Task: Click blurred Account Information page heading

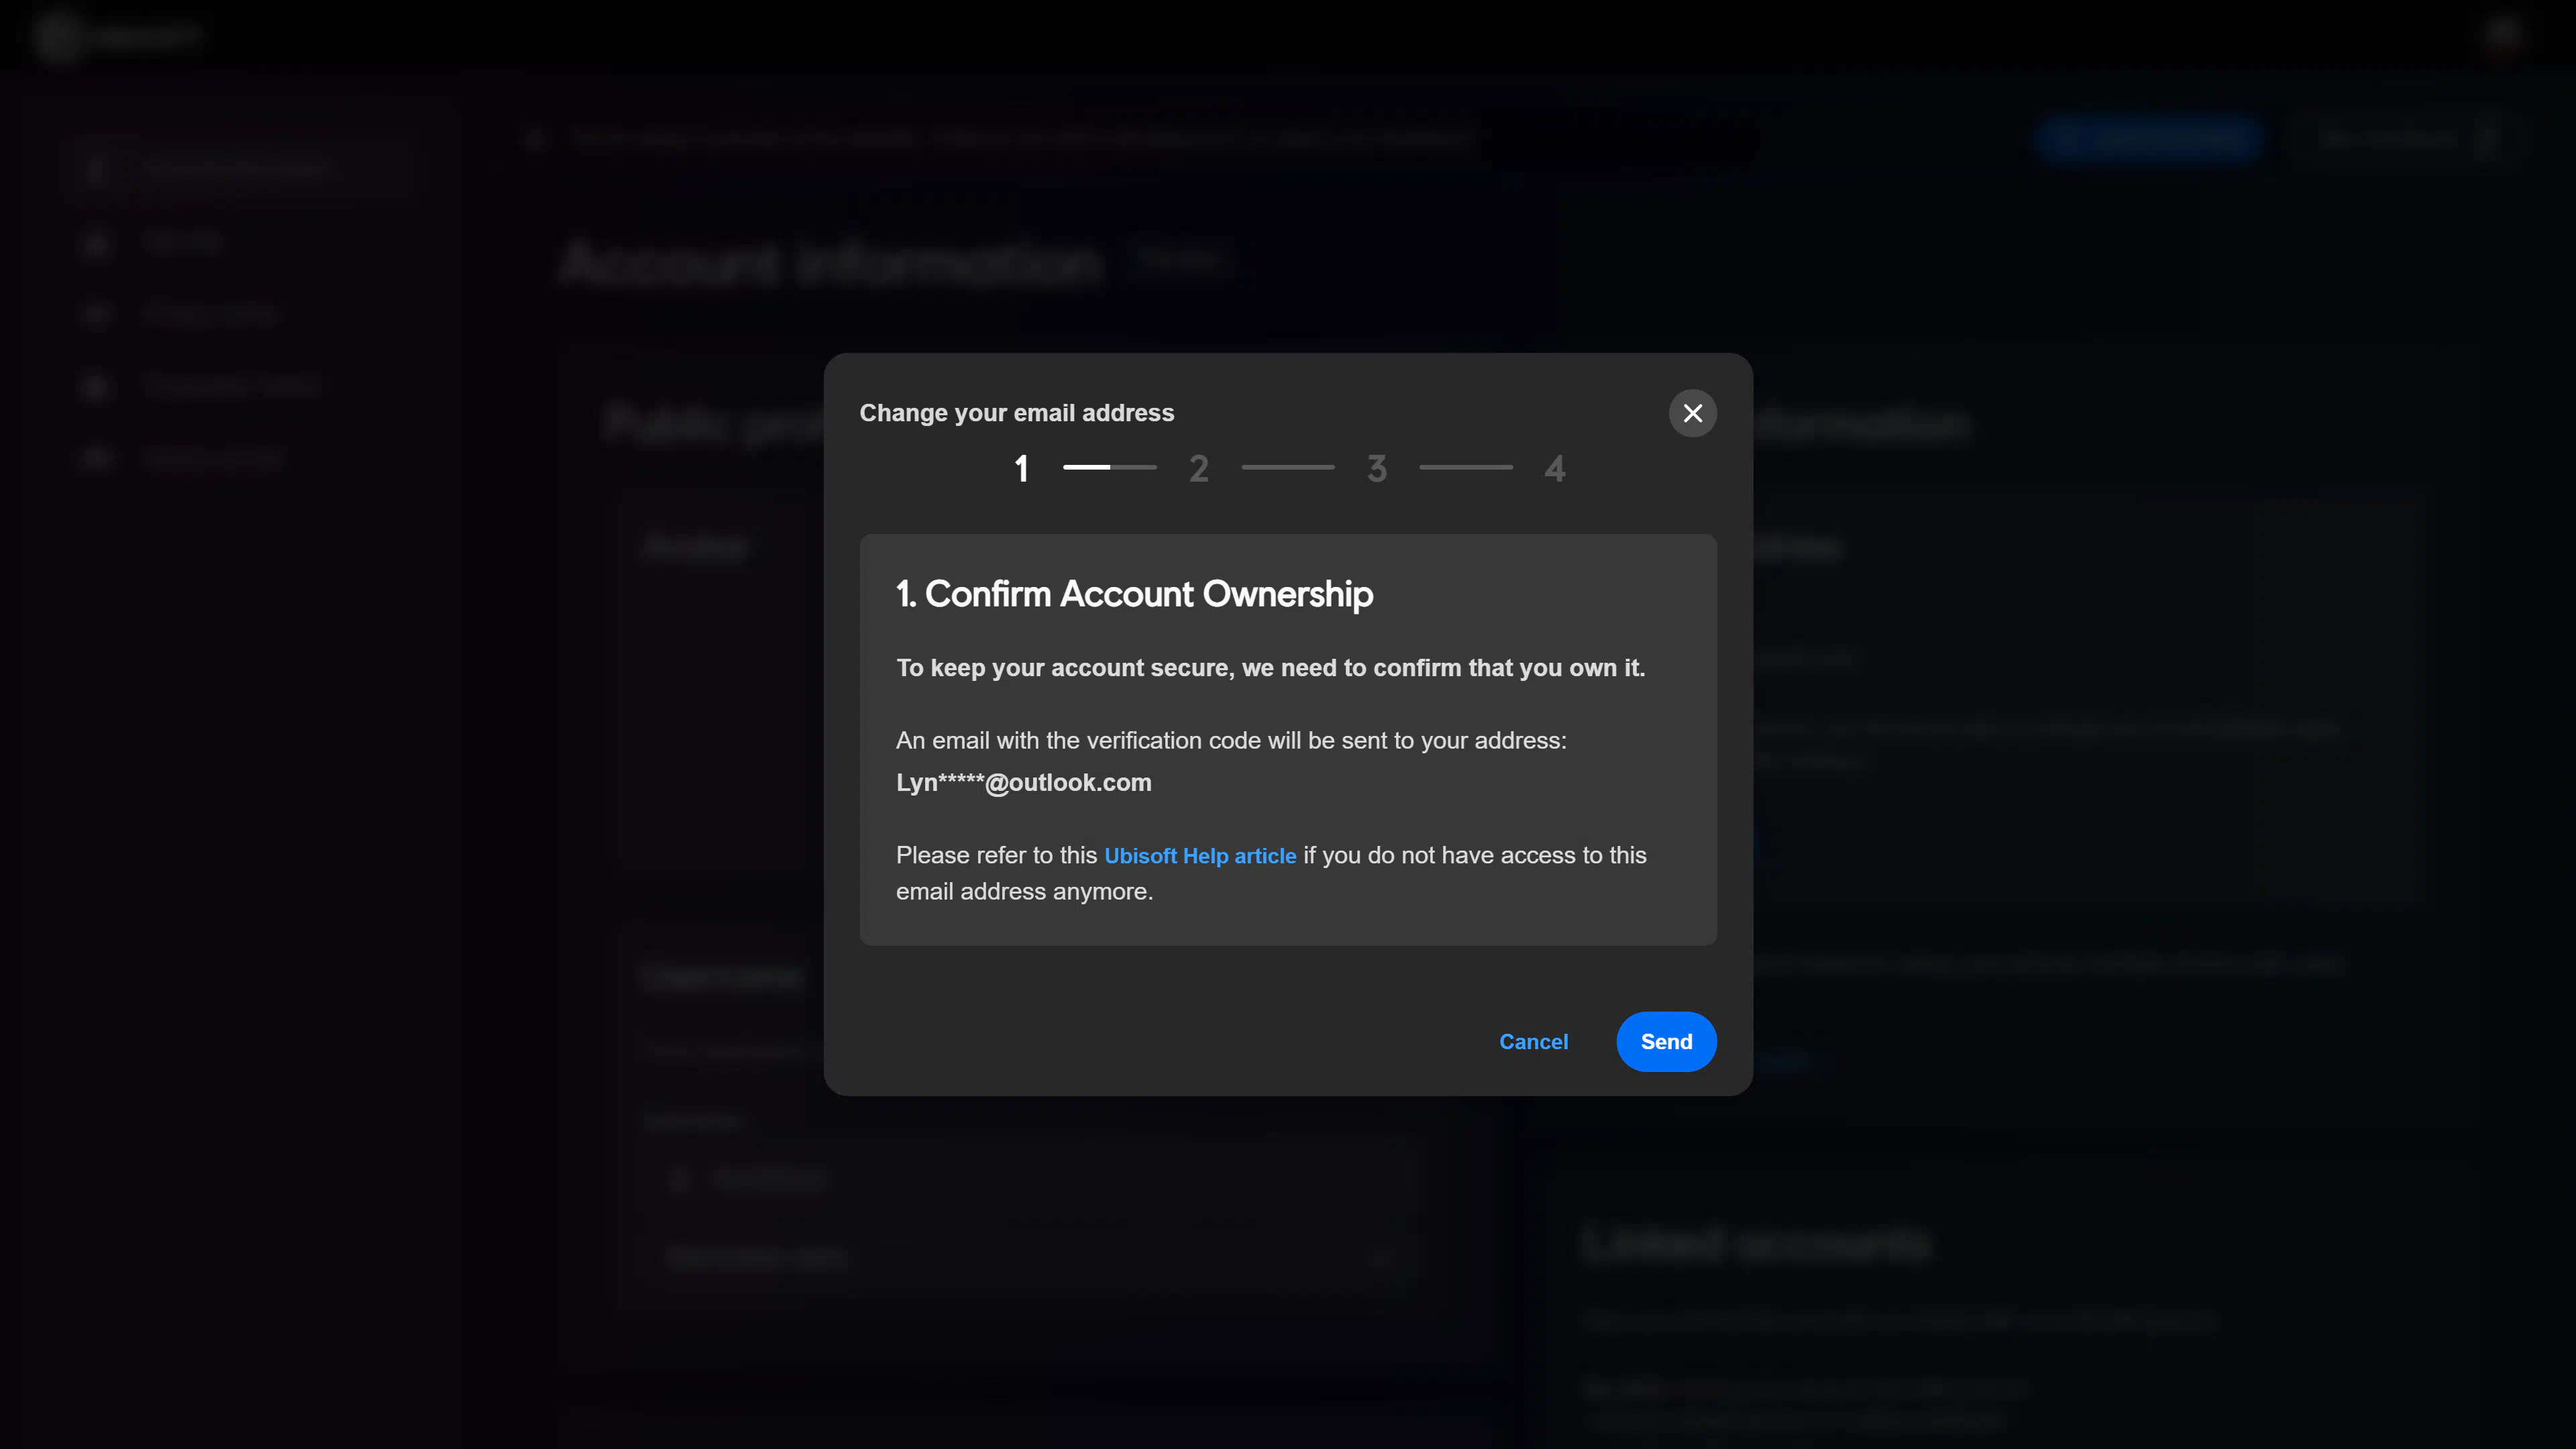Action: (x=830, y=264)
